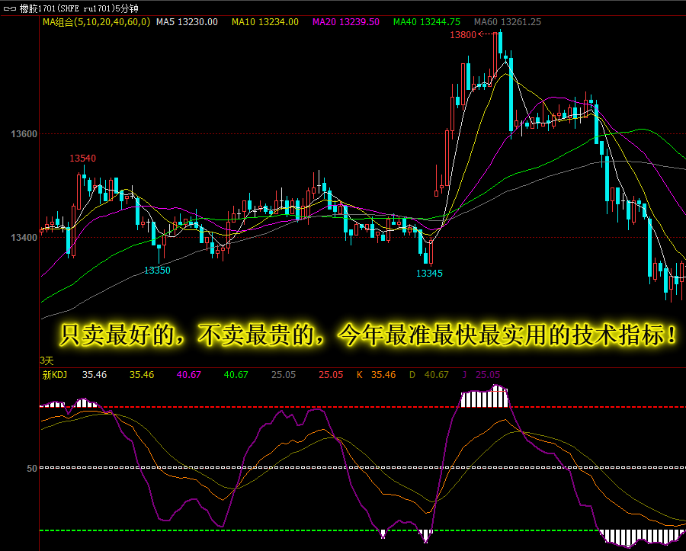Viewport: 686px width, 551px height.
Task: Click the 13600 price axis label
Action: point(24,134)
